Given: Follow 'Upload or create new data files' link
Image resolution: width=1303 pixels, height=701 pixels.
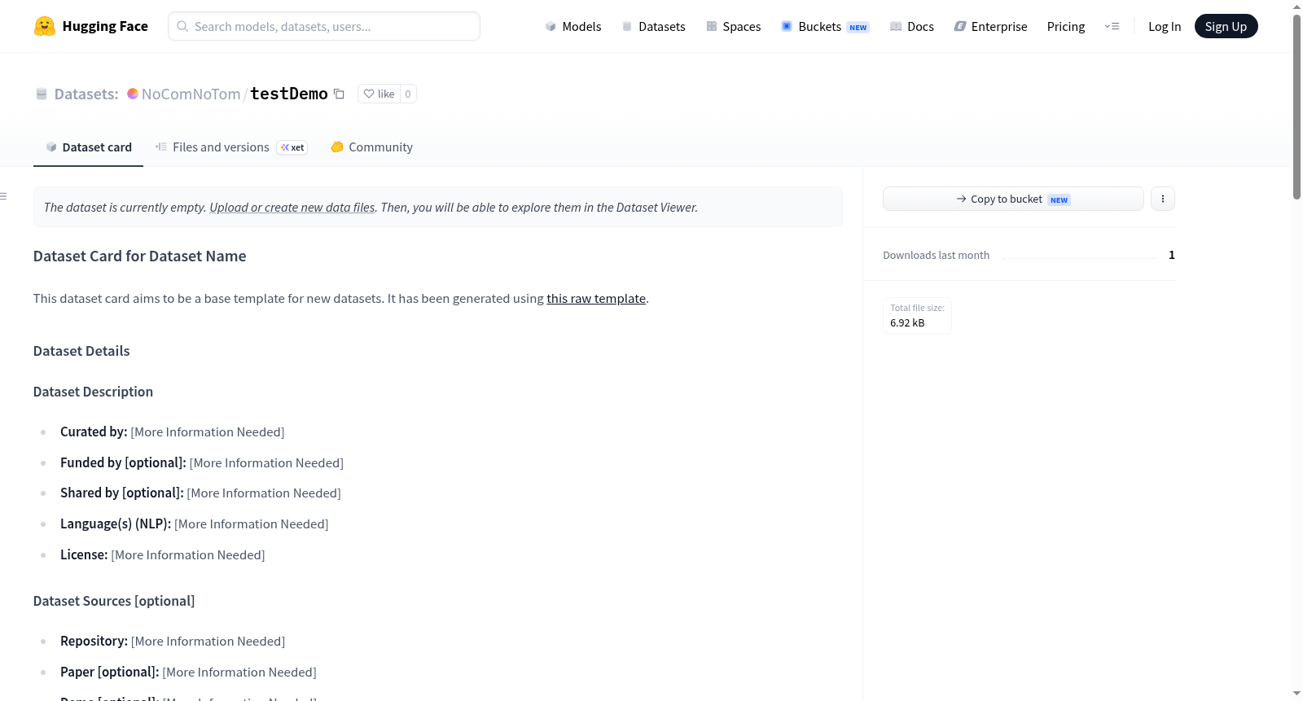Looking at the screenshot, I should click(x=292, y=208).
